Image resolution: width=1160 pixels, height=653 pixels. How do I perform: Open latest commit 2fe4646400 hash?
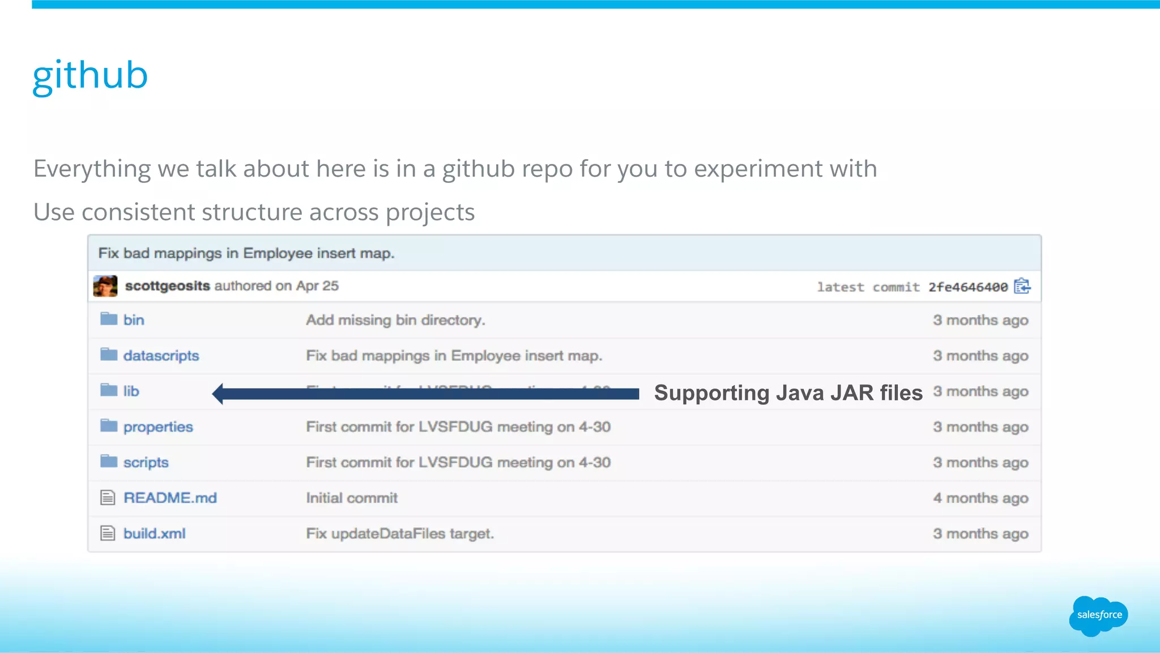(x=968, y=287)
